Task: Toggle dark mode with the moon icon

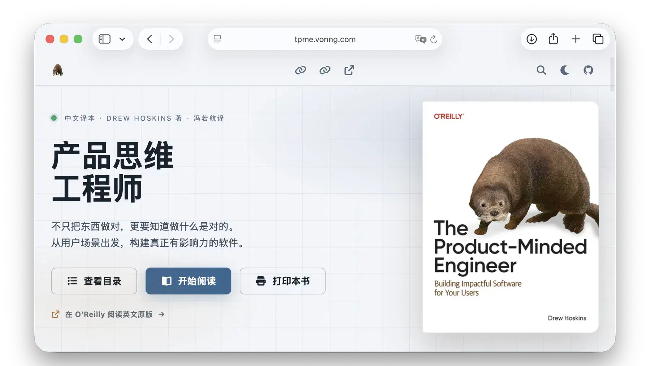Action: coord(564,70)
